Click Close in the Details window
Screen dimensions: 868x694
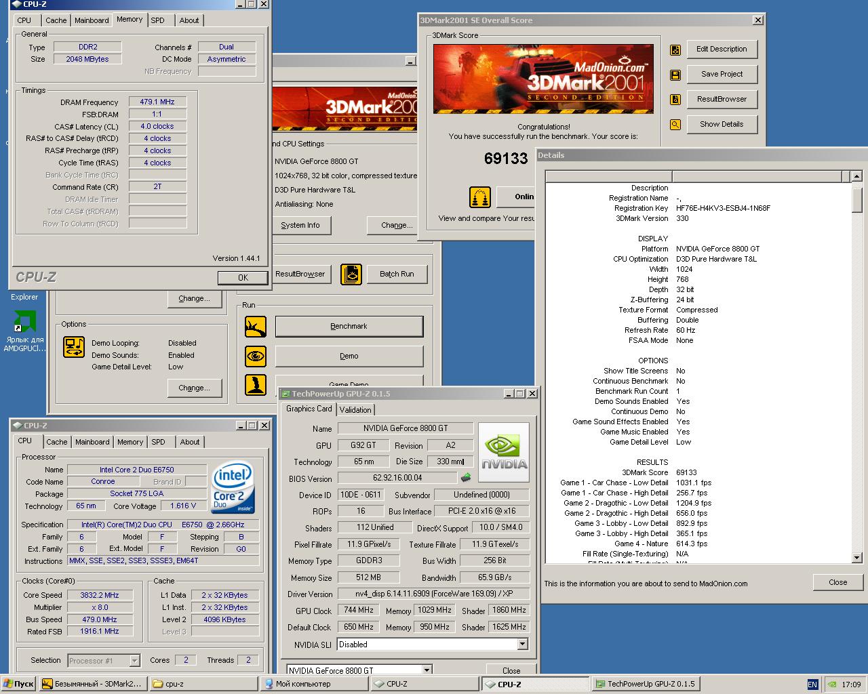837,582
